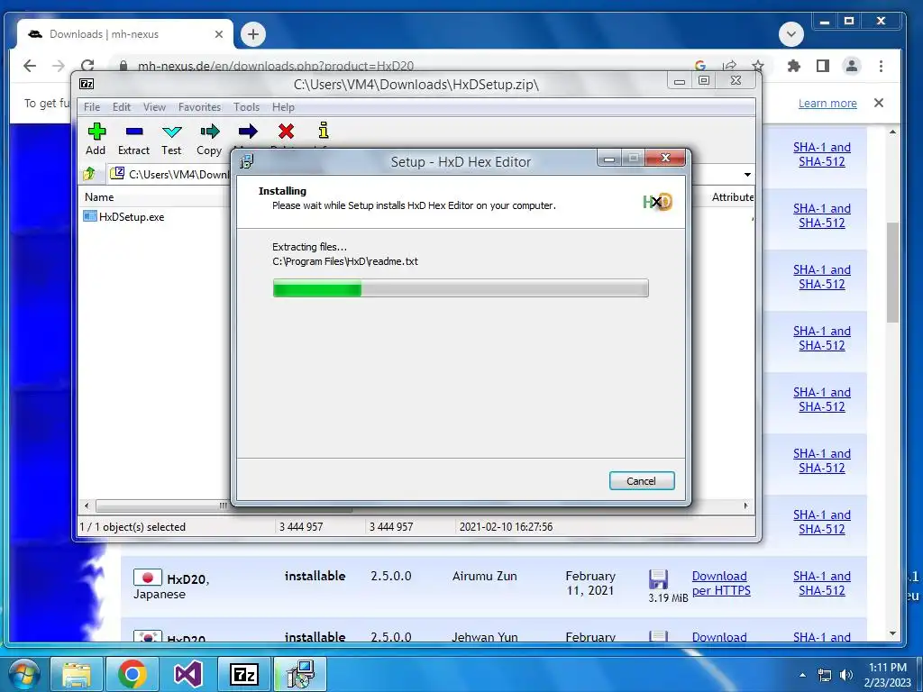Click the HxD setup installer taskbar icon
This screenshot has height=692, width=923.
pos(300,674)
